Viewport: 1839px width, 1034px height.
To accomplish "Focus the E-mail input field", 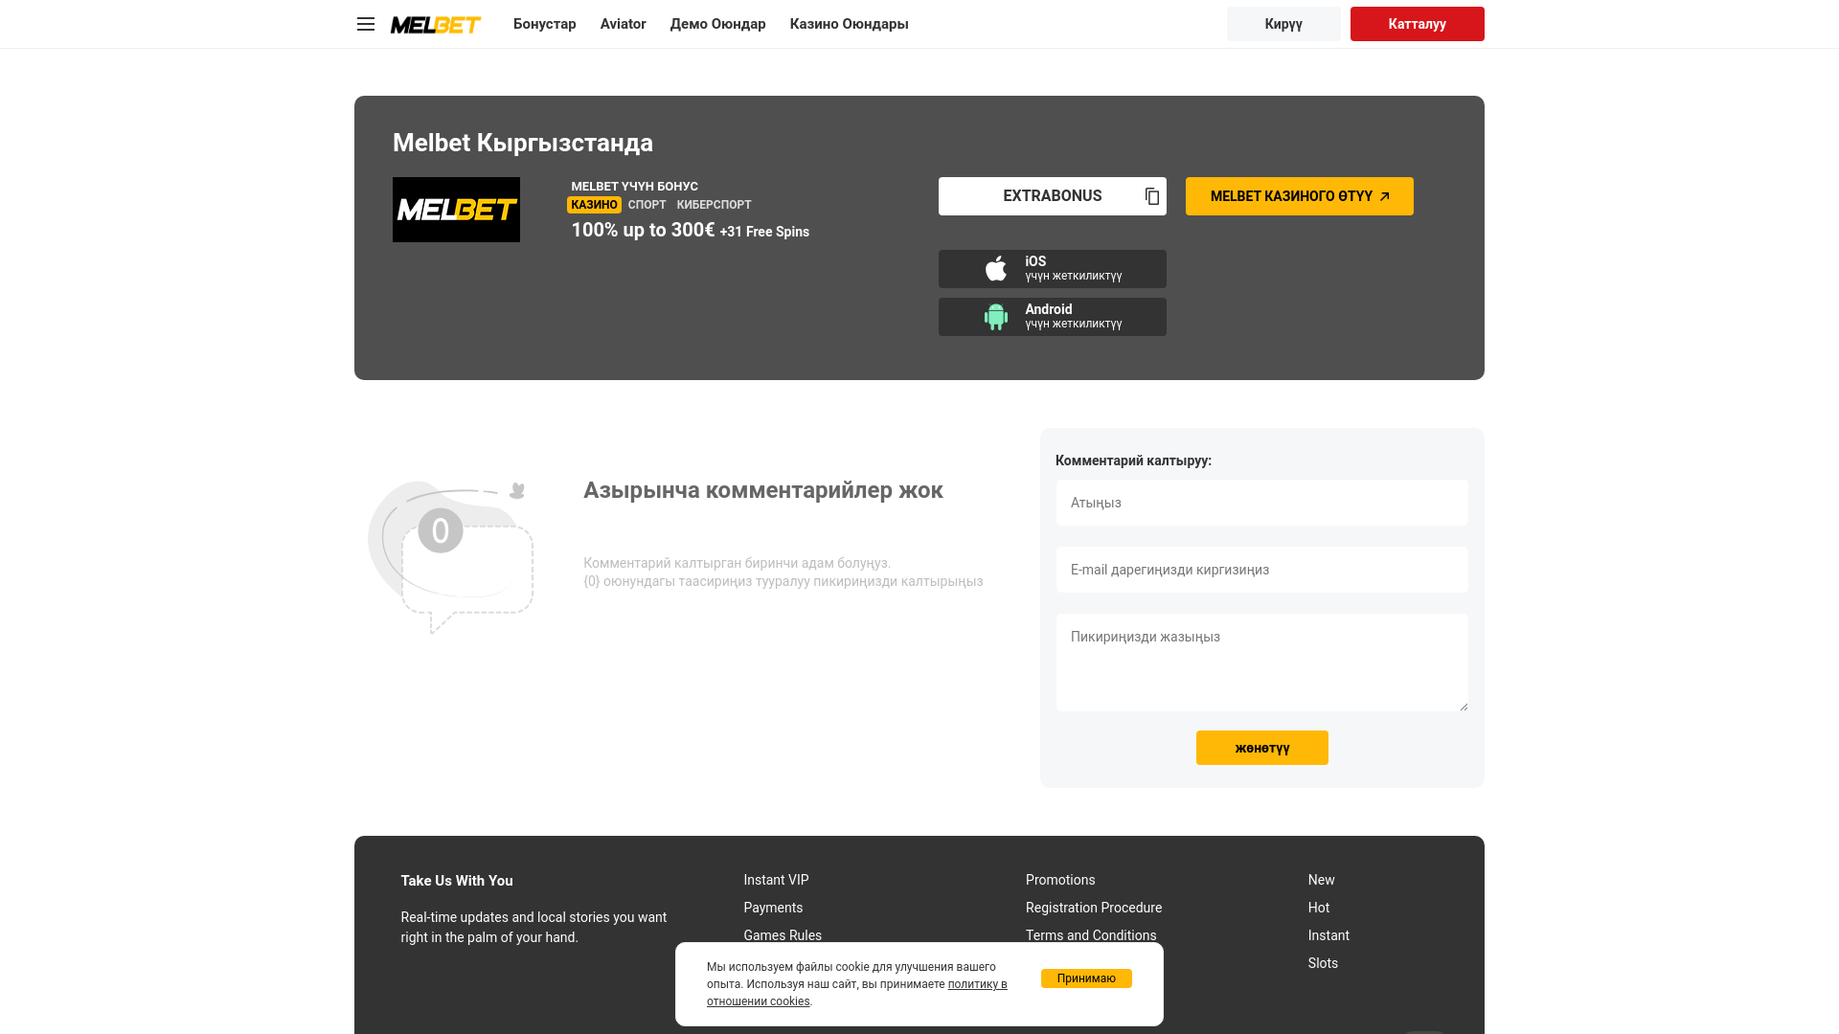I will point(1262,570).
